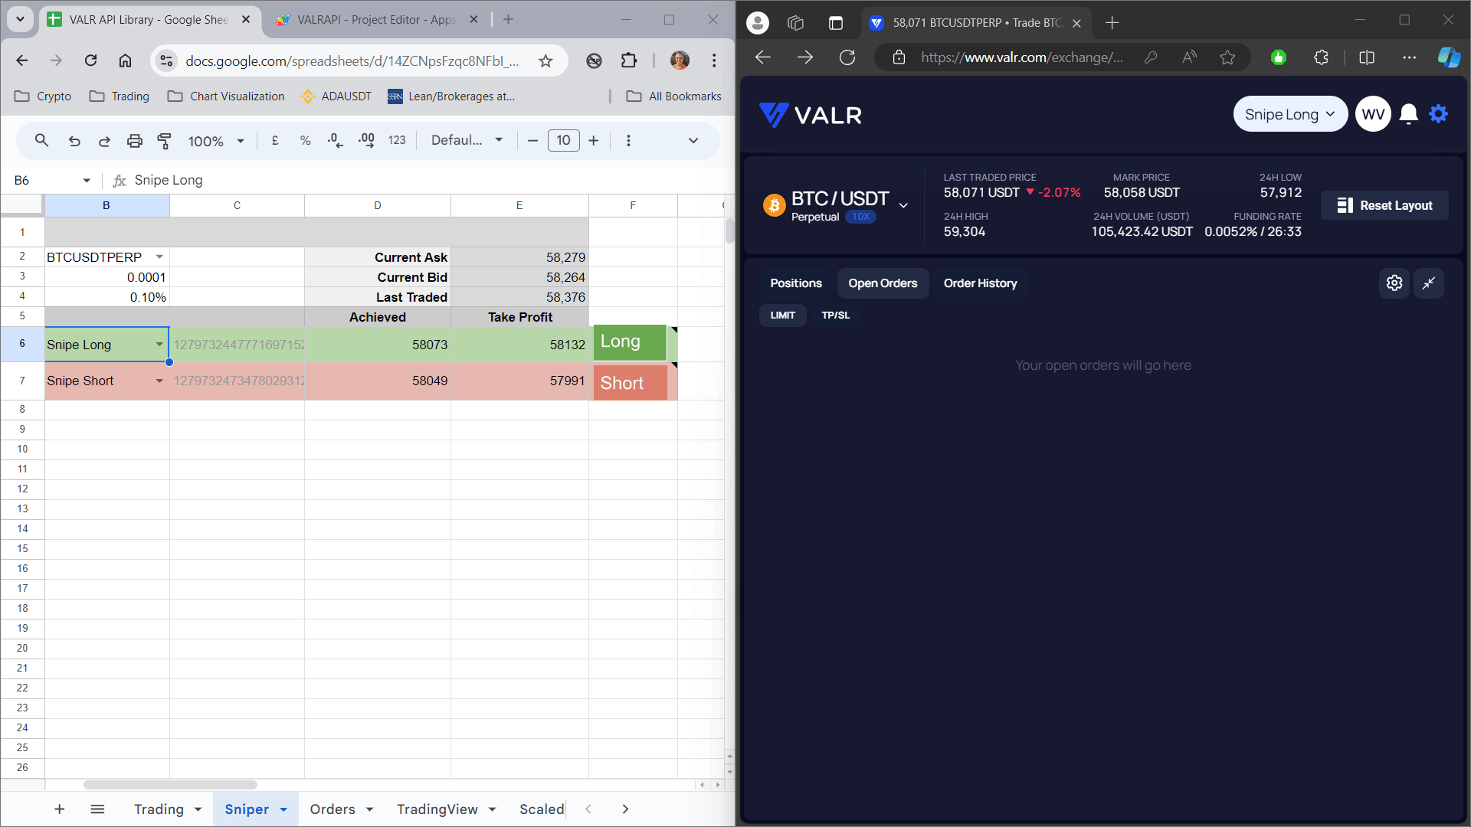The height and width of the screenshot is (827, 1471).
Task: Decrease font size with minus button
Action: (532, 141)
